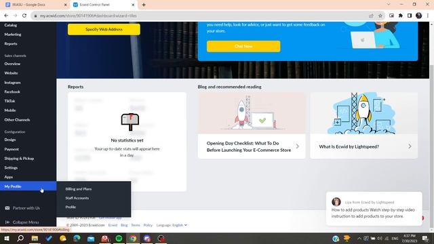Open File Explorer from taskbar
This screenshot has width=434, height=244.
pos(35,238)
